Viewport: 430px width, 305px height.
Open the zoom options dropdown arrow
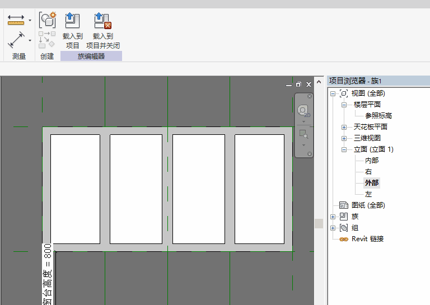coord(303,146)
